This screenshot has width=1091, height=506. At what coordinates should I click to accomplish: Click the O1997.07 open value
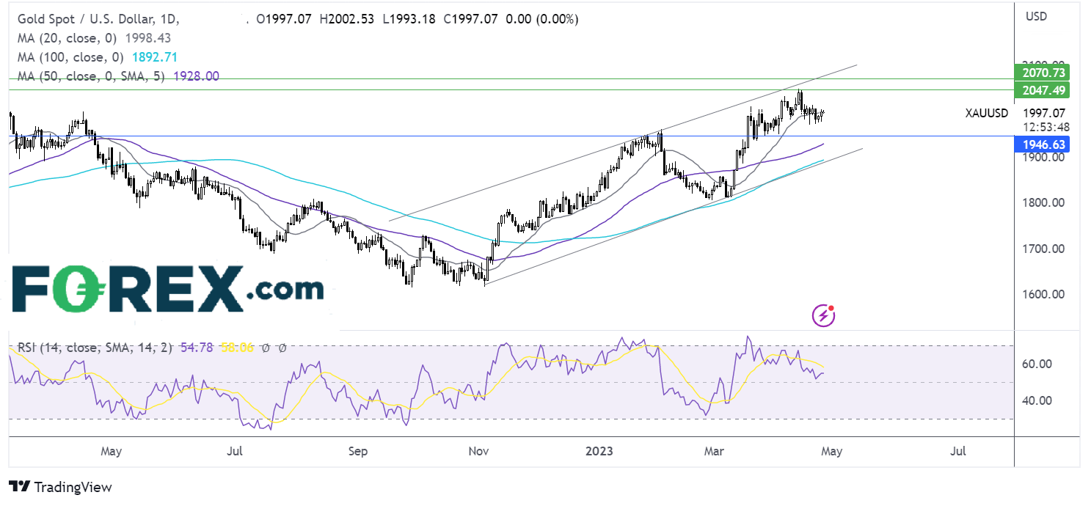[x=282, y=19]
